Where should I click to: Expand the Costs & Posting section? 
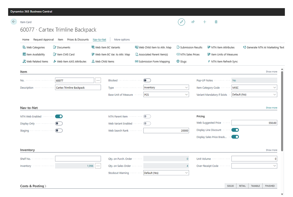pos(33,186)
